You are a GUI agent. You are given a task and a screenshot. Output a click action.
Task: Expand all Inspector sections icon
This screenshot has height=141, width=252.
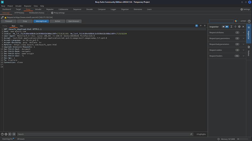[x=231, y=27]
